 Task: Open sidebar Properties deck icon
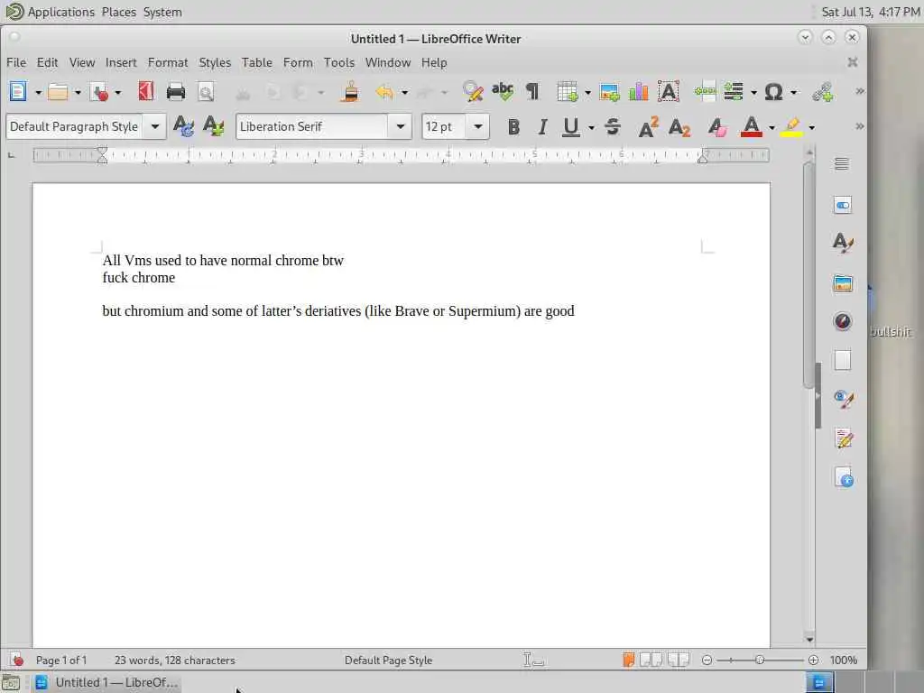tap(843, 205)
